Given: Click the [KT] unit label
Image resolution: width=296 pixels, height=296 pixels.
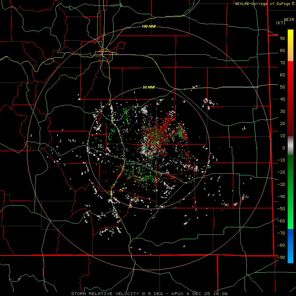Looking at the screenshot, I should pos(281,23).
